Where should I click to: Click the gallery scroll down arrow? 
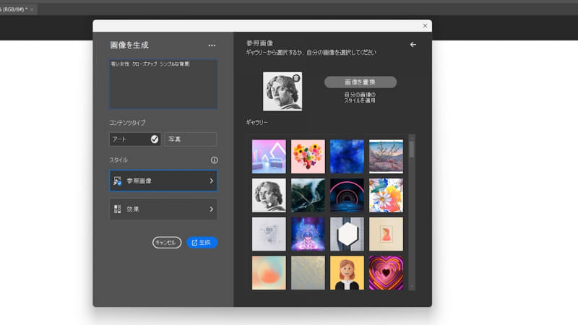(412, 287)
